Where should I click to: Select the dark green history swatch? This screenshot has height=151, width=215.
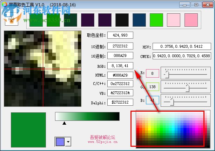point(70,20)
